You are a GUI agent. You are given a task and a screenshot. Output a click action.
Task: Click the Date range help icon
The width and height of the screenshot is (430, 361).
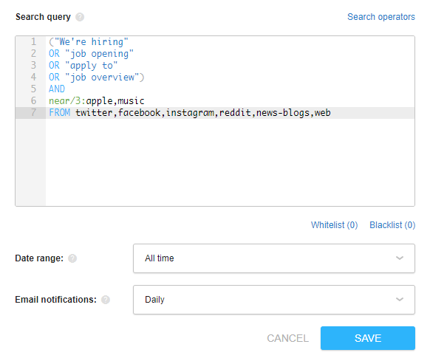click(72, 258)
